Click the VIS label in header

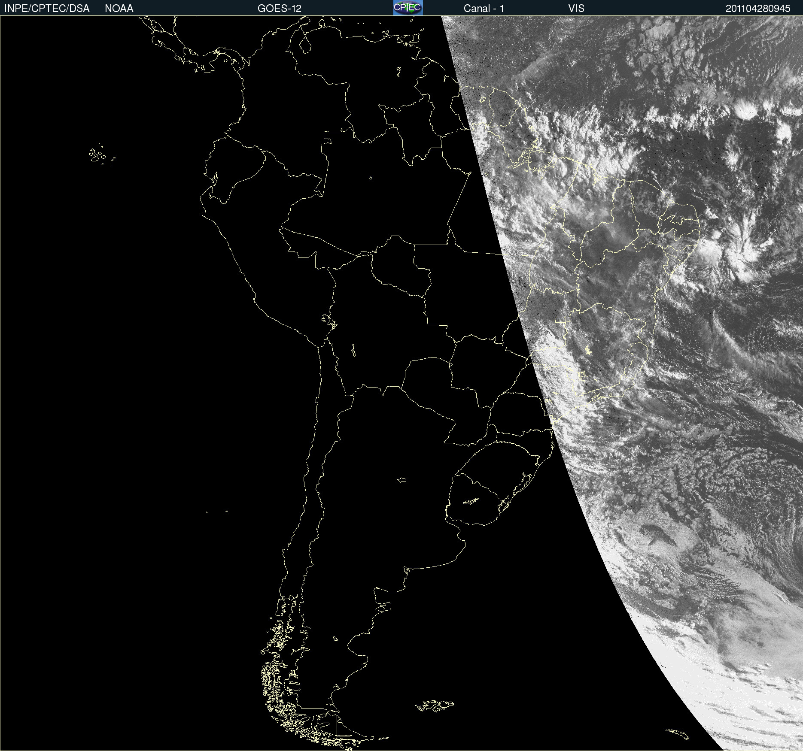[x=576, y=9]
